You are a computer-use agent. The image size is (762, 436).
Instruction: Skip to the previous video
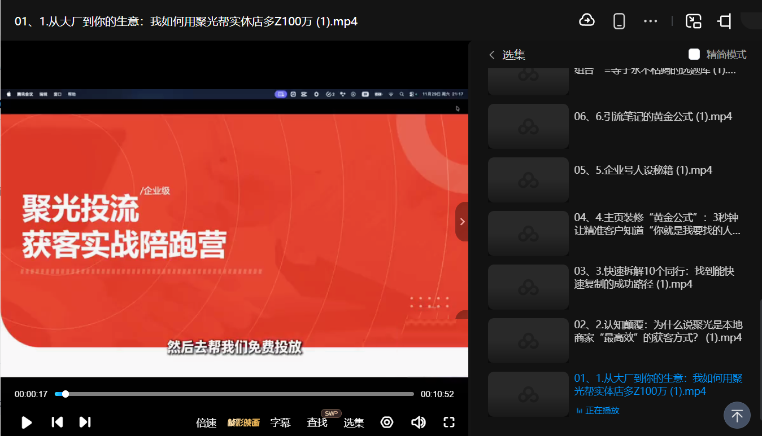[57, 422]
